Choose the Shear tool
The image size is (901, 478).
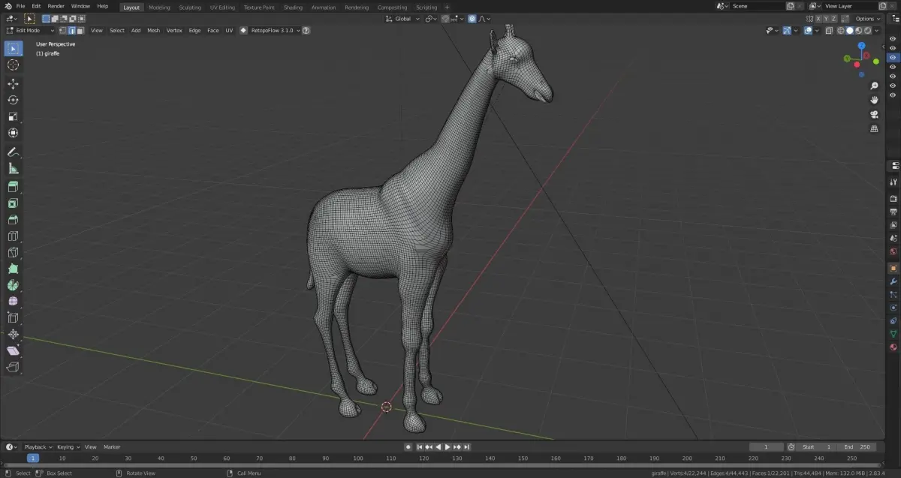[13, 351]
